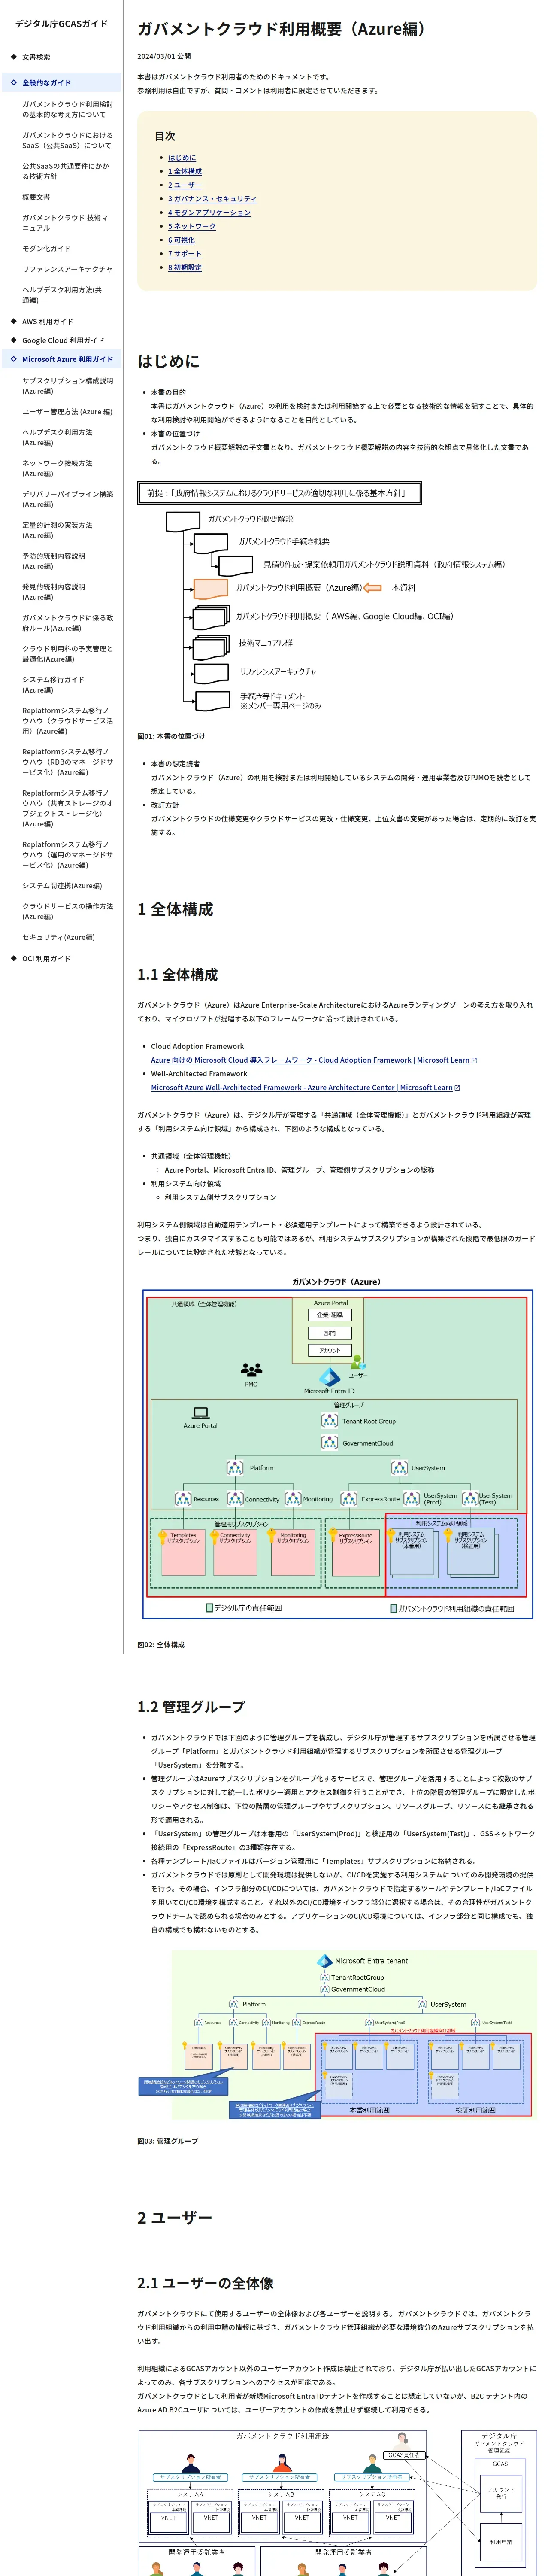Jump to 6 可視化 in 目次

[181, 240]
